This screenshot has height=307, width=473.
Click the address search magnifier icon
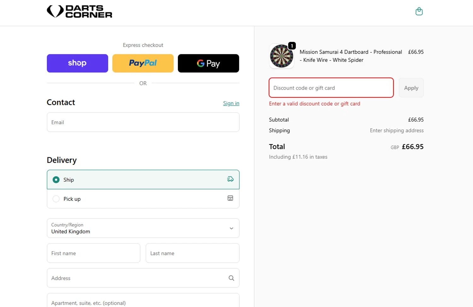click(231, 278)
